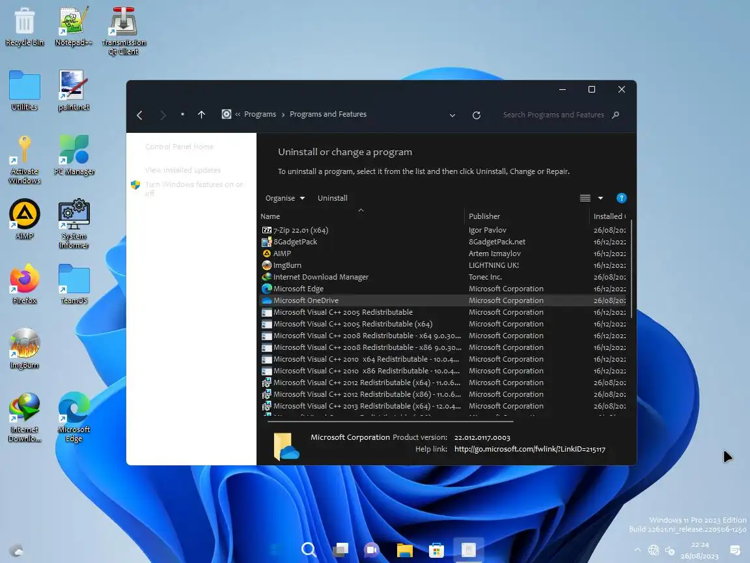Click the LIGHTNING UK! publisher cell

(493, 265)
